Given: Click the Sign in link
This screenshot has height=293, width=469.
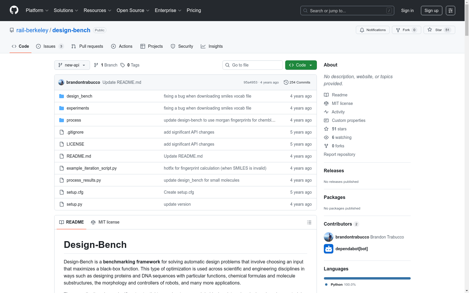Looking at the screenshot, I should (x=407, y=11).
